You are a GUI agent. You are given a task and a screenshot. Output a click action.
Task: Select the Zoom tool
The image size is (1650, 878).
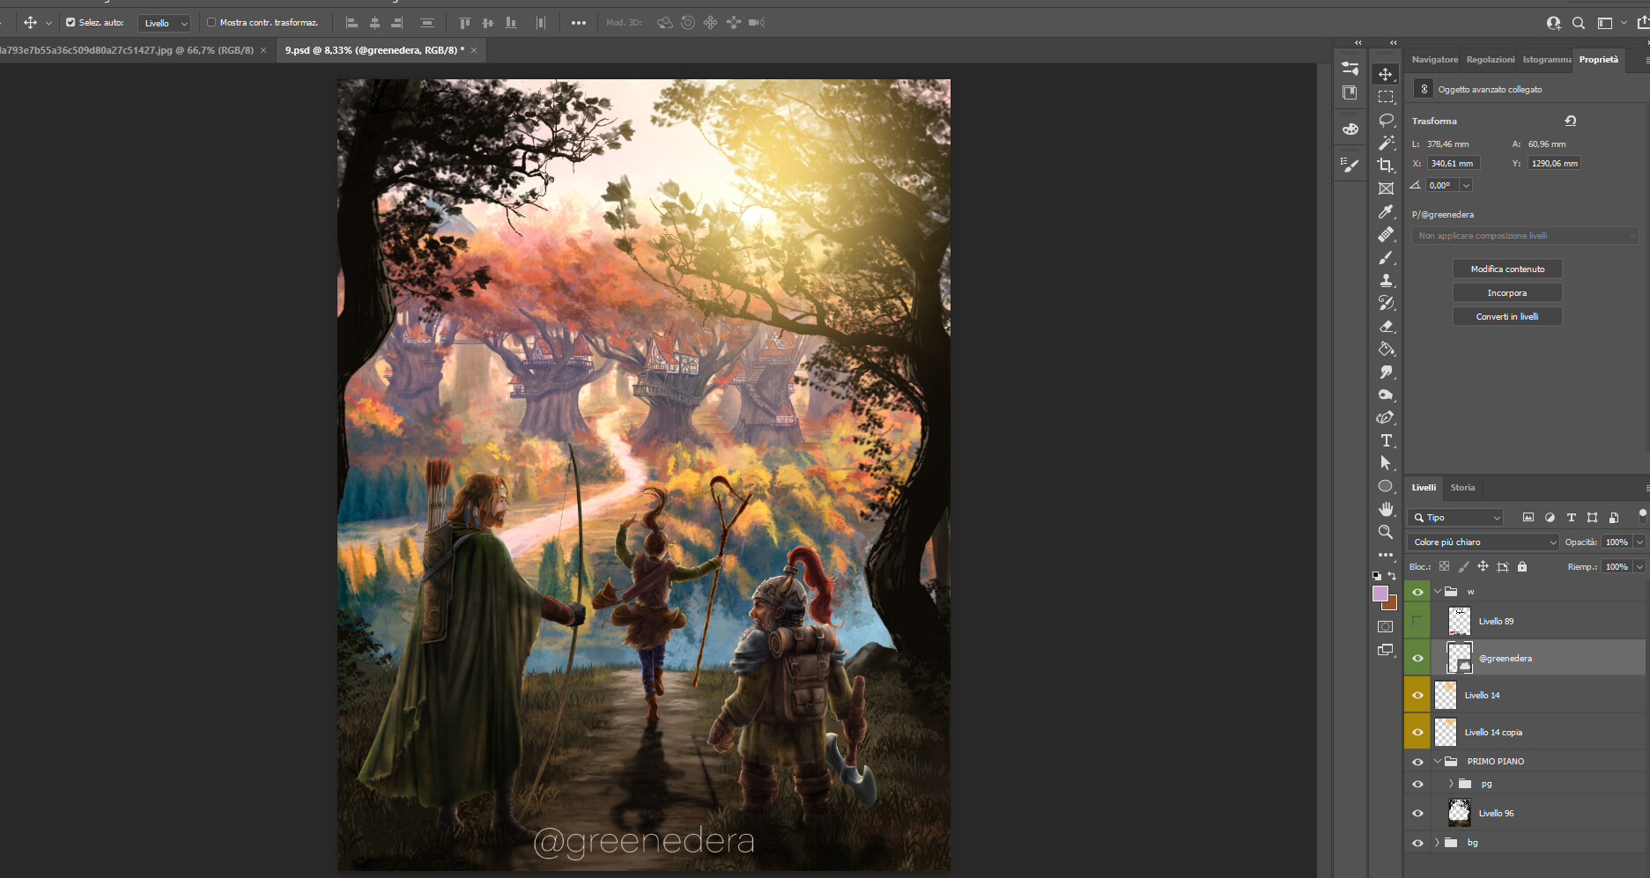click(1386, 532)
